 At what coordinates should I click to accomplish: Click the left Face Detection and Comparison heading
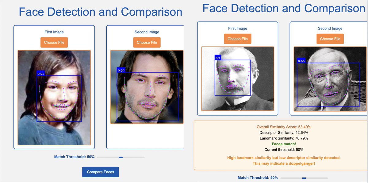click(100, 12)
